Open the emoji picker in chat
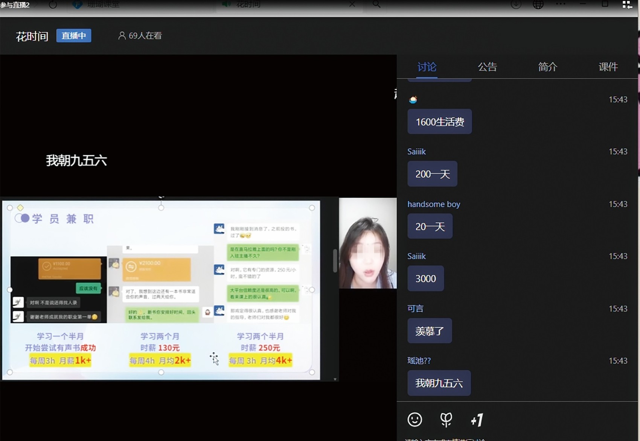This screenshot has width=640, height=441. 414,420
